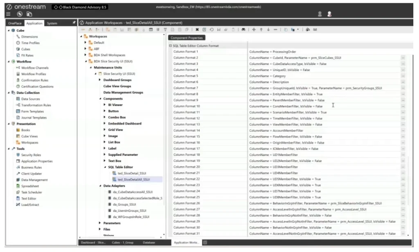The height and width of the screenshot is (252, 419).
Task: Click the icon left of the glasses
Action: click(308, 30)
